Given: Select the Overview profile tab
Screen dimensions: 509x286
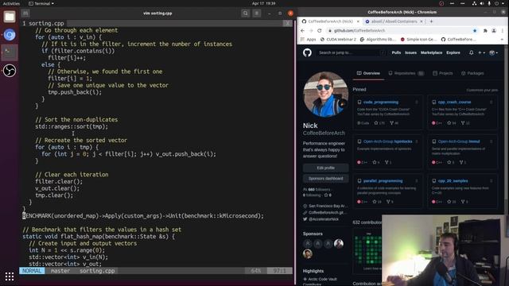Looking at the screenshot, I should [368, 73].
